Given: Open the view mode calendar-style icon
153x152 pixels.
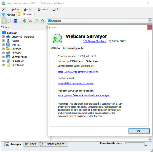Looking at the screenshot, I should 15,21.
